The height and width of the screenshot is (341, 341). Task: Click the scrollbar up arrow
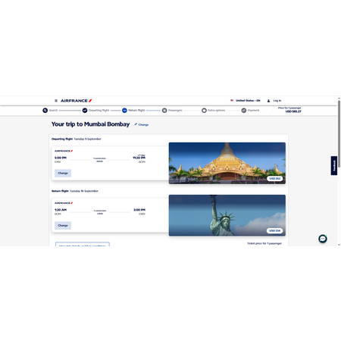[x=339, y=99]
